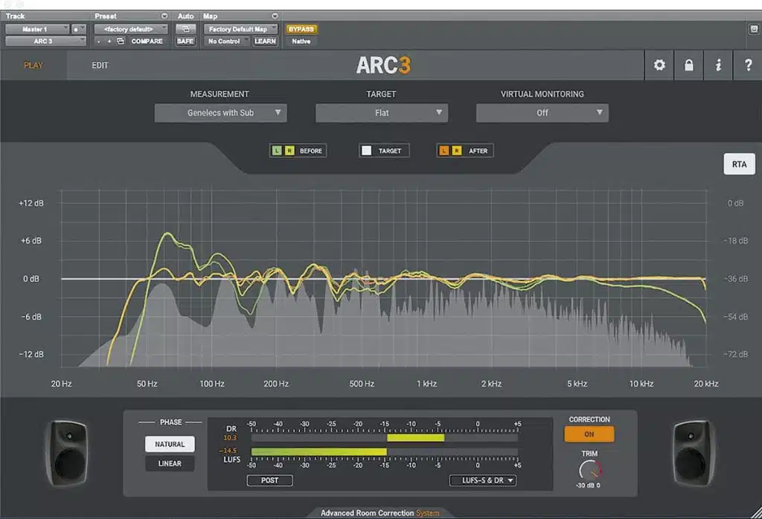762x519 pixels.
Task: Click the Map menu circle arrow
Action: [275, 16]
